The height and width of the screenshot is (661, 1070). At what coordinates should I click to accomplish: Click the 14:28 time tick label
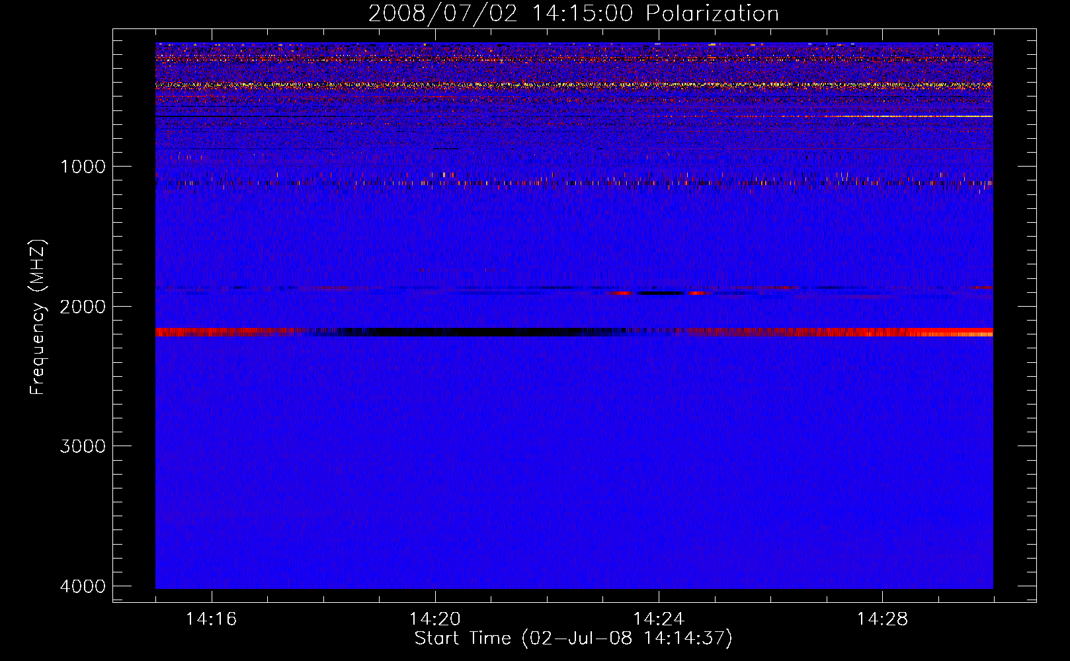[x=882, y=619]
